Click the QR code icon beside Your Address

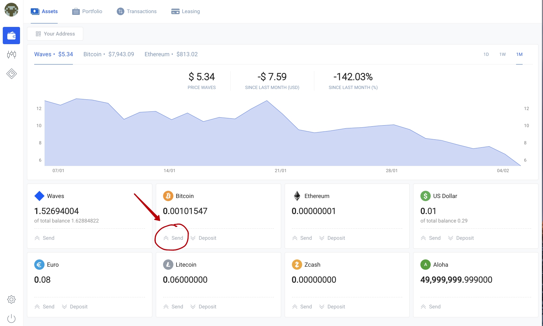click(x=38, y=34)
